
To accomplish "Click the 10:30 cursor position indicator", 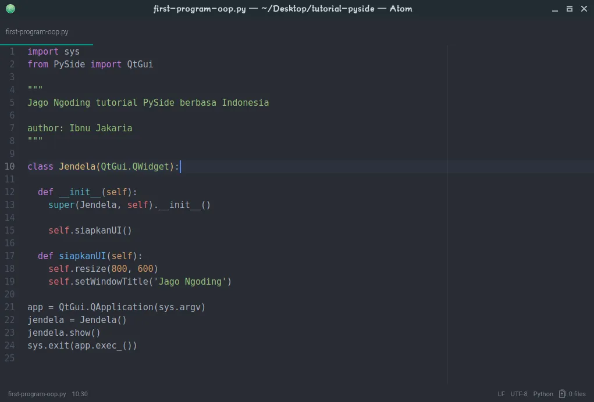I will [x=80, y=394].
